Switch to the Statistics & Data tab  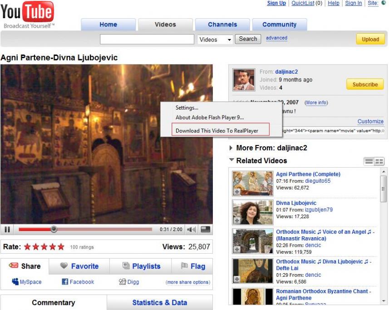(x=159, y=302)
